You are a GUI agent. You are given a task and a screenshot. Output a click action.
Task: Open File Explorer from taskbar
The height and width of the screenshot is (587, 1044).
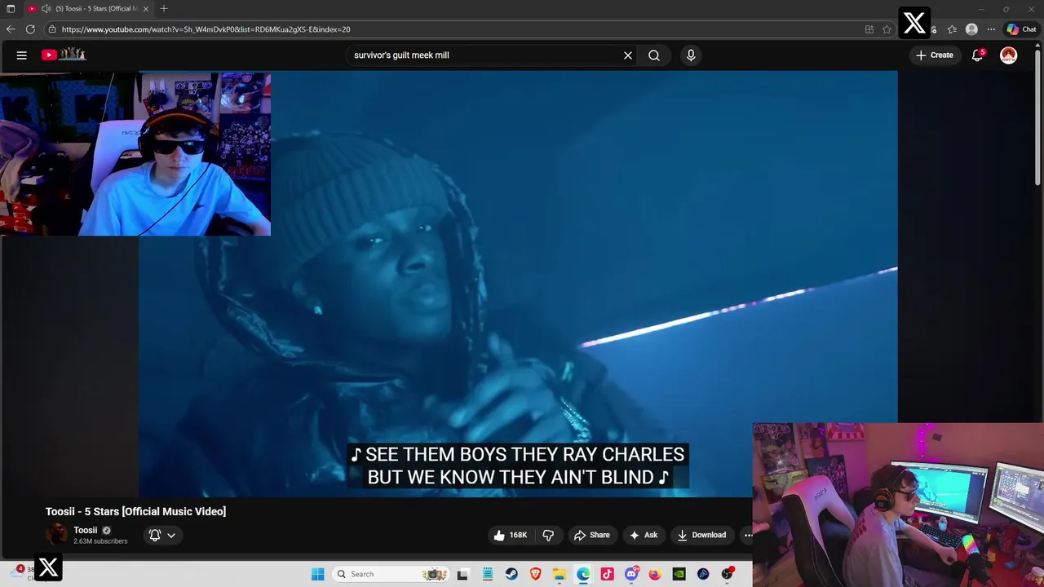(x=559, y=574)
